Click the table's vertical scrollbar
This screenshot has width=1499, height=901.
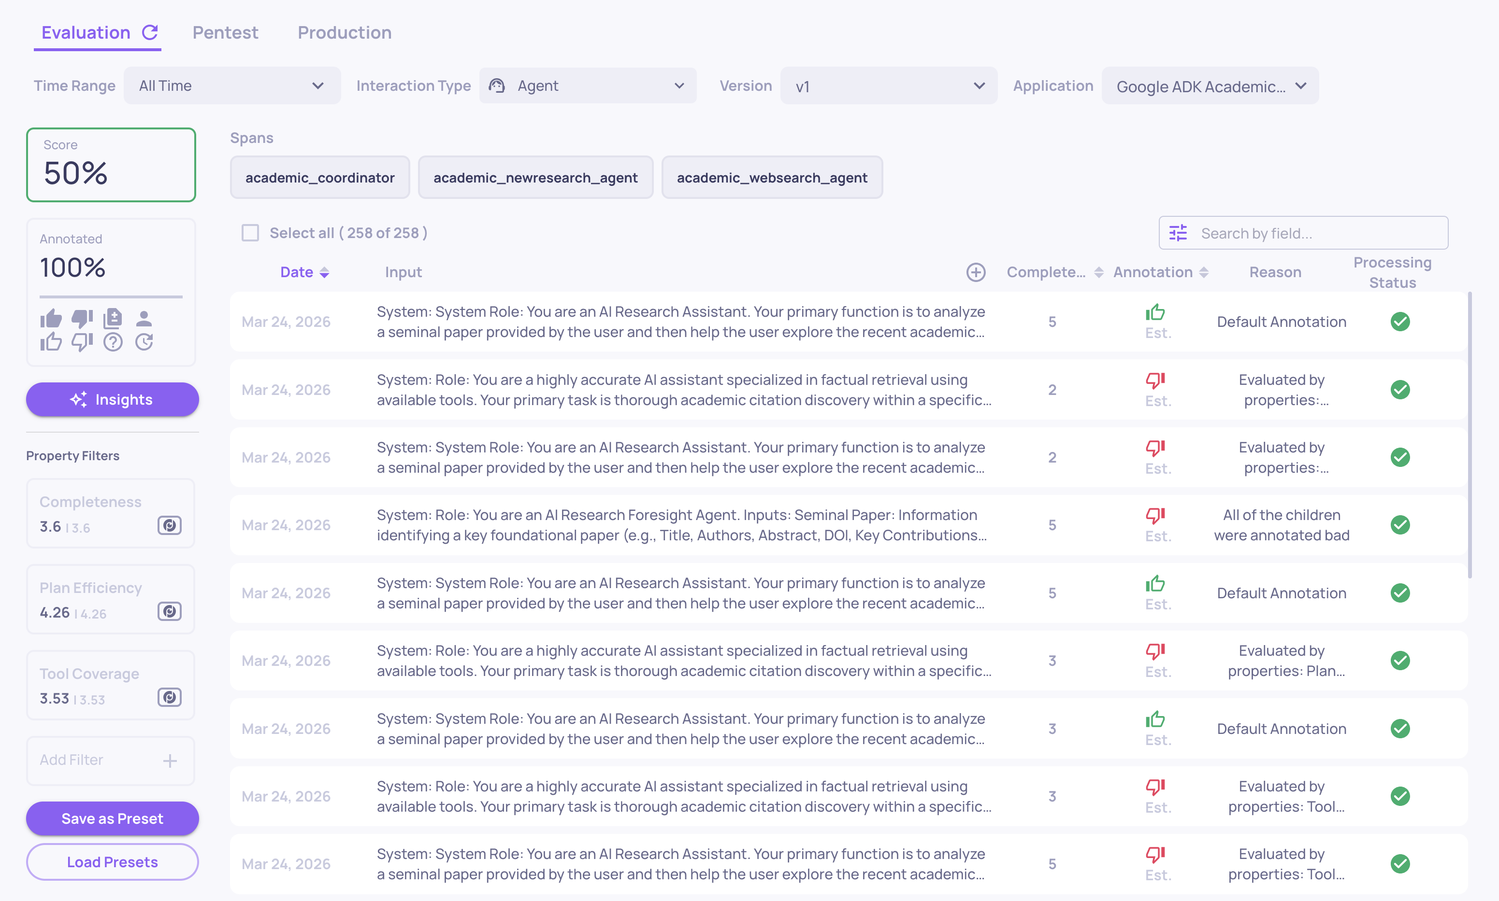tap(1469, 434)
